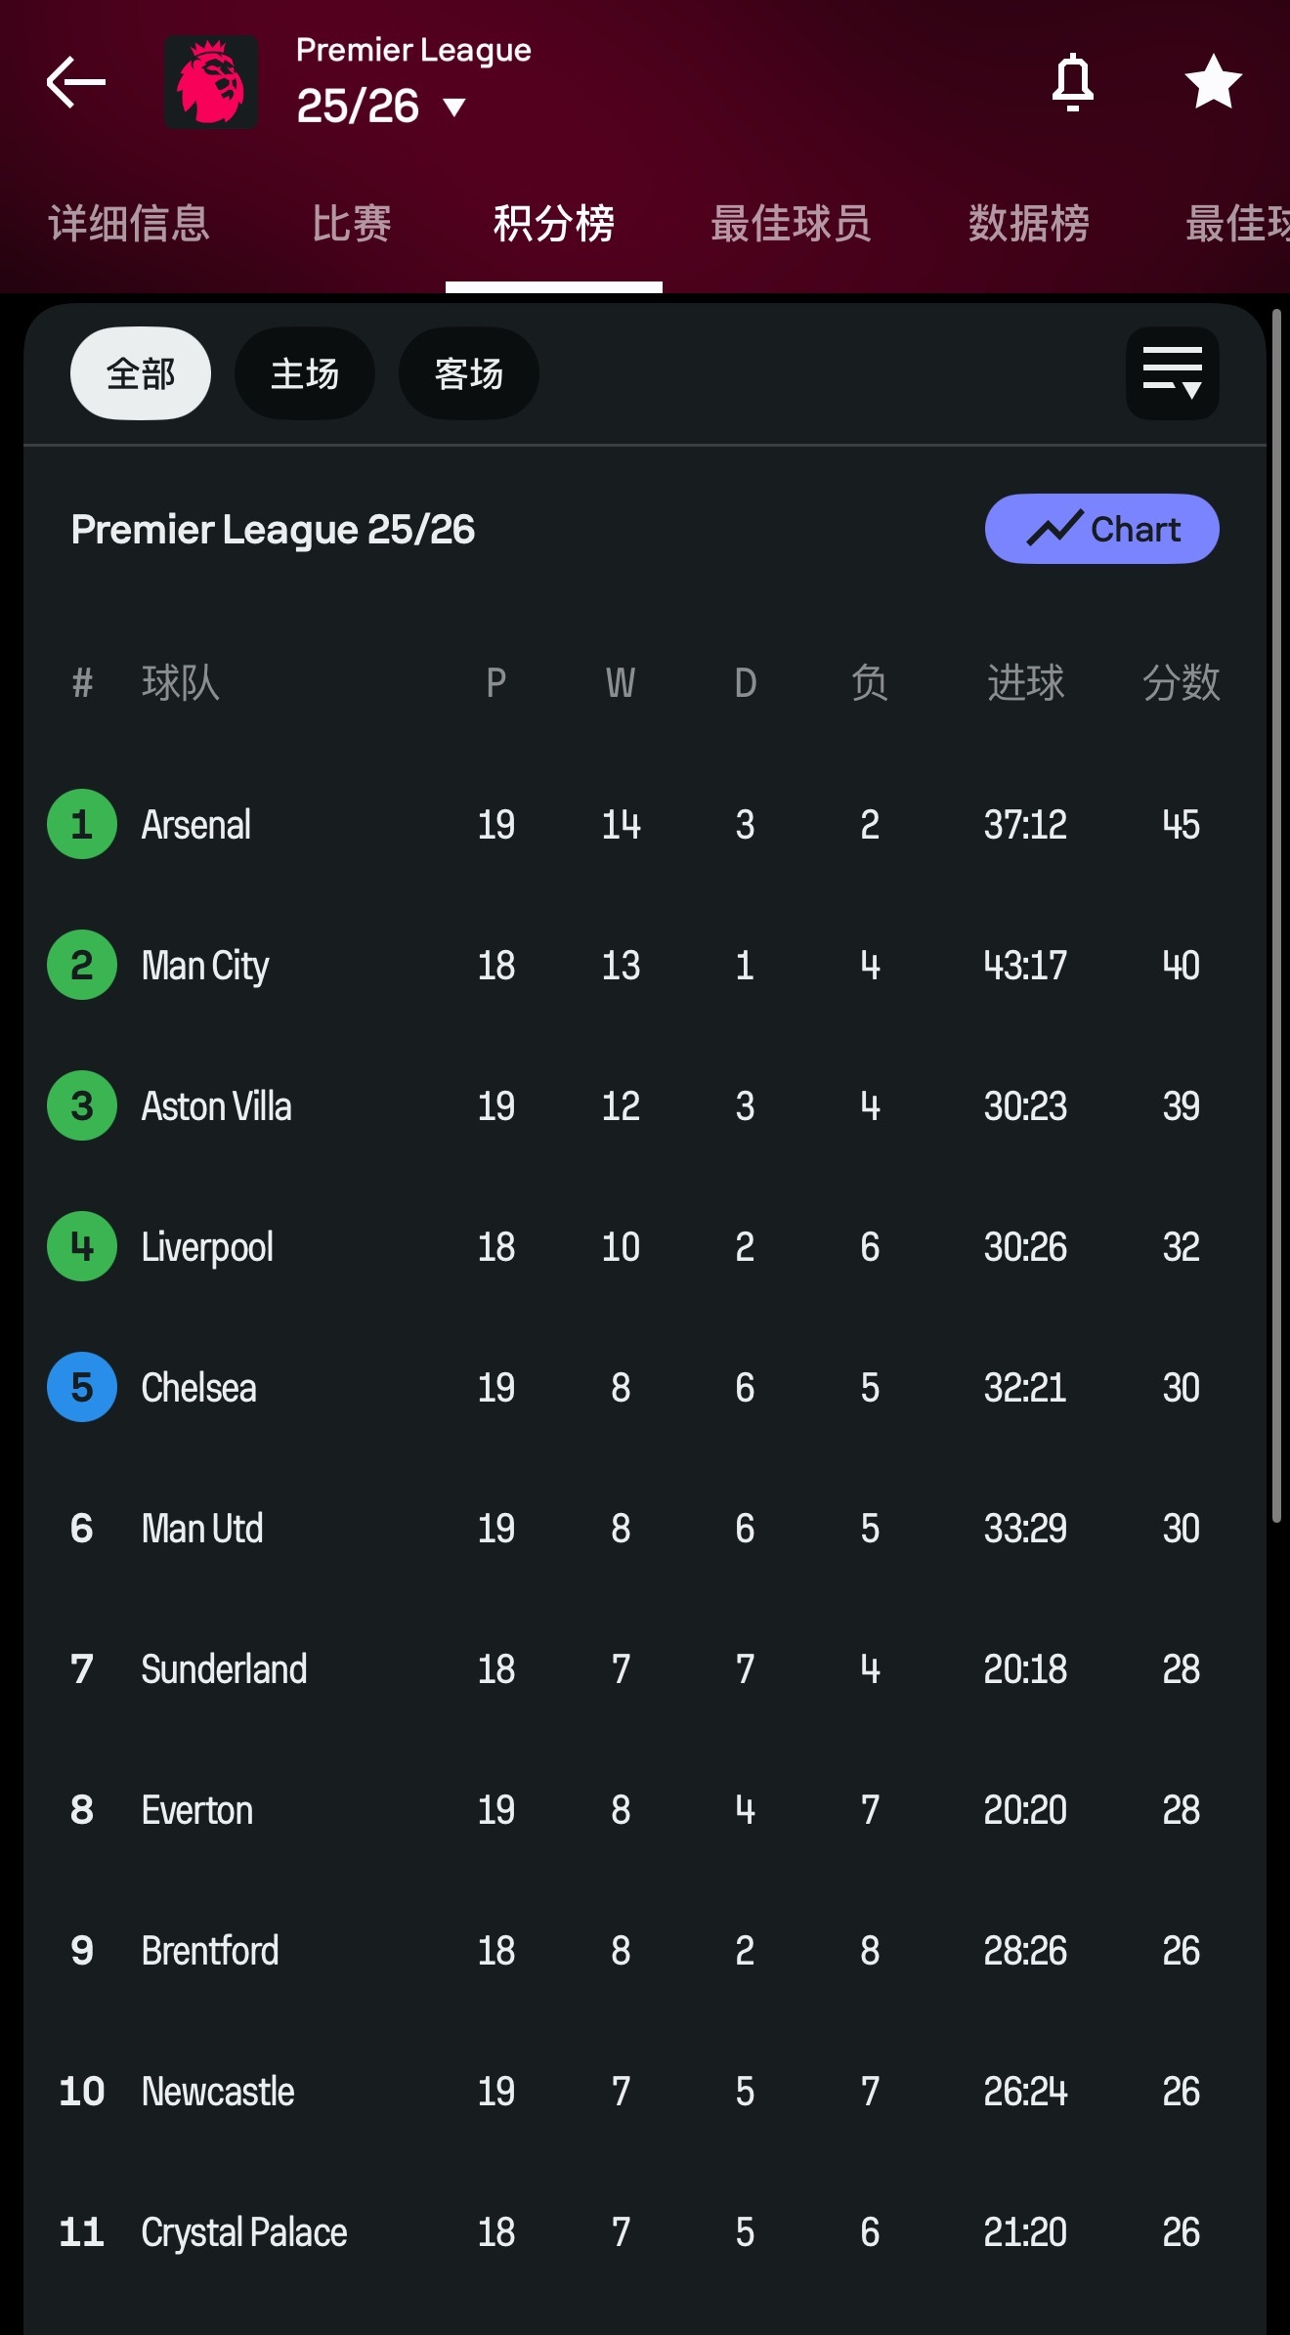Viewport: 1290px width, 2335px height.
Task: Open the 最佳球员 tab
Action: (791, 224)
